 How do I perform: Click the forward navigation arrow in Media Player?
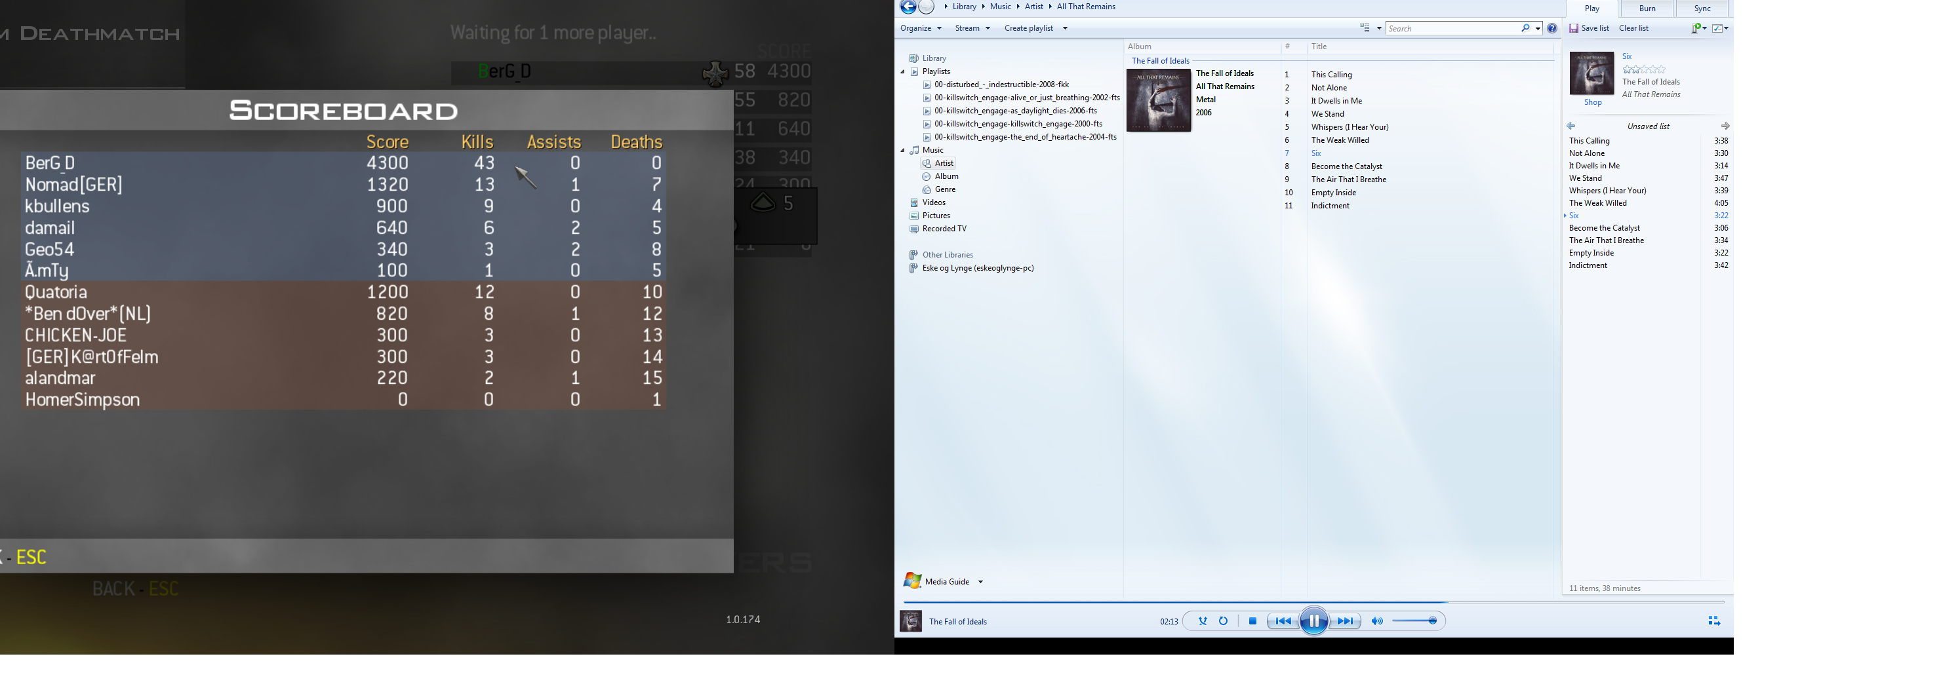pos(927,7)
